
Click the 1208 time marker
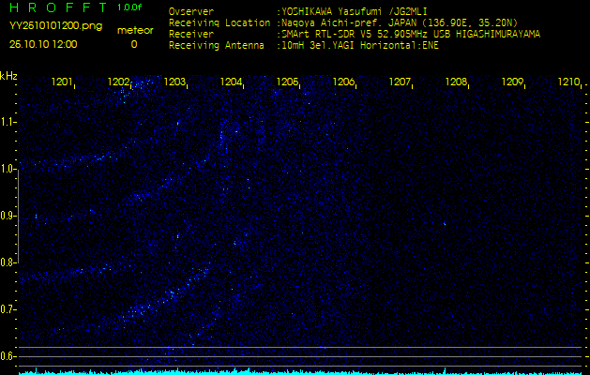[456, 82]
